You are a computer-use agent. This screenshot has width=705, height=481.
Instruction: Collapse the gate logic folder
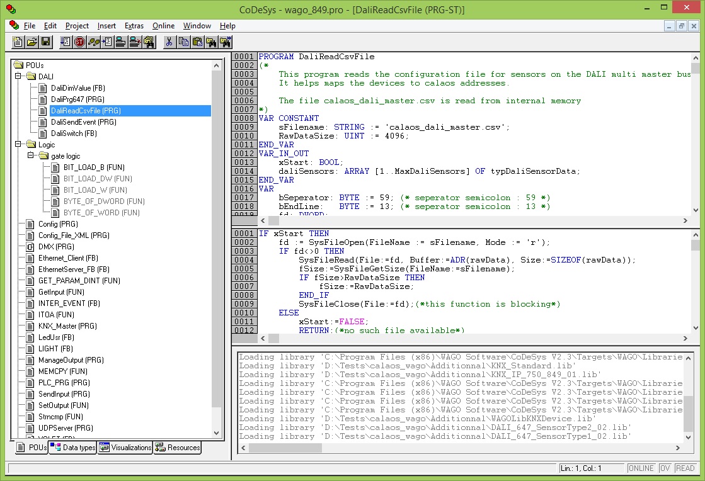click(x=31, y=156)
